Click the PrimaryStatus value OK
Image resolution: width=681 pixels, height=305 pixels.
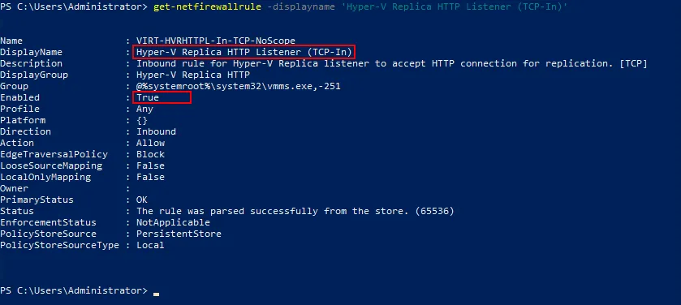pos(142,200)
